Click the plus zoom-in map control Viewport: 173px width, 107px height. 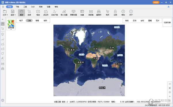click(170, 96)
